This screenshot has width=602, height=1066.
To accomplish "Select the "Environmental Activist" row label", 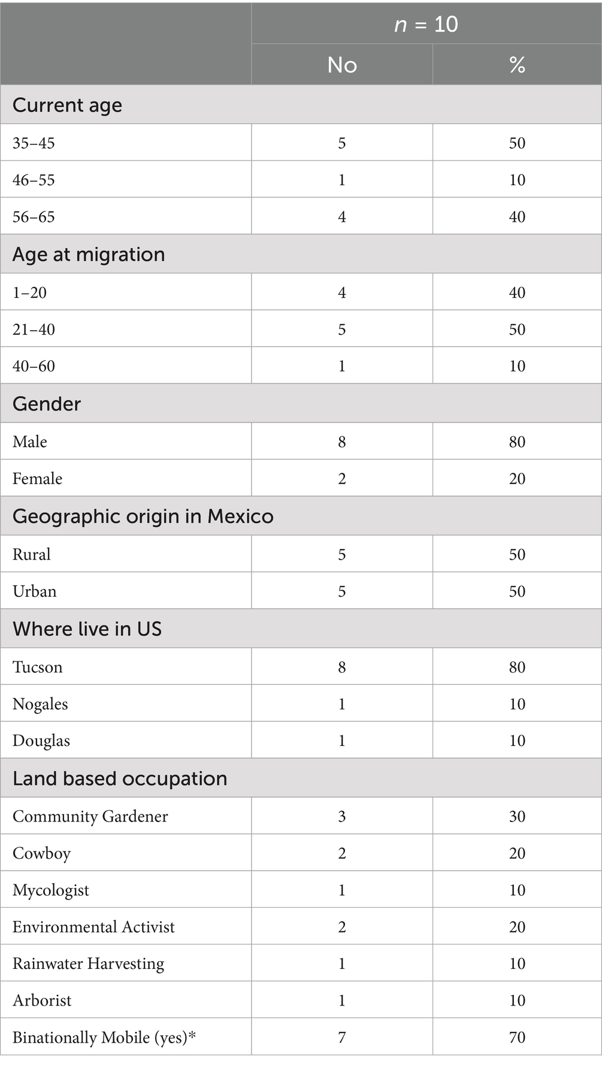I will pyautogui.click(x=93, y=927).
